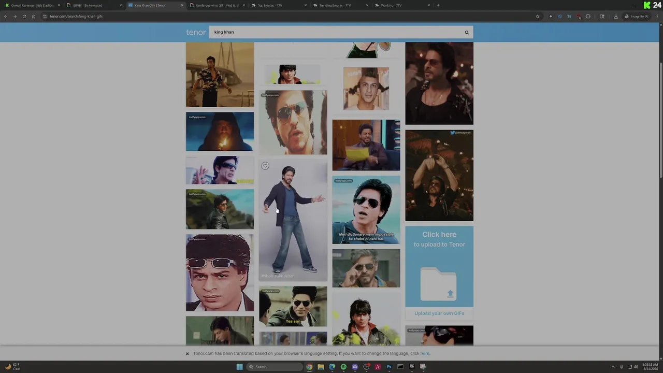Click the Tenor logo in the header
This screenshot has height=373, width=663.
click(196, 32)
